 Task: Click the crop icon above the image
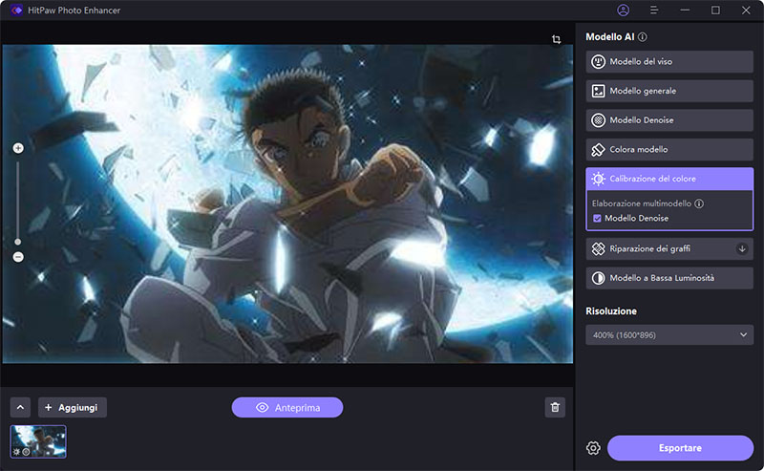point(556,39)
